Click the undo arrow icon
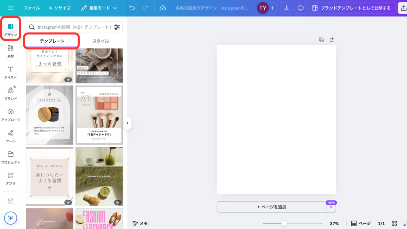This screenshot has width=407, height=229. point(132,8)
